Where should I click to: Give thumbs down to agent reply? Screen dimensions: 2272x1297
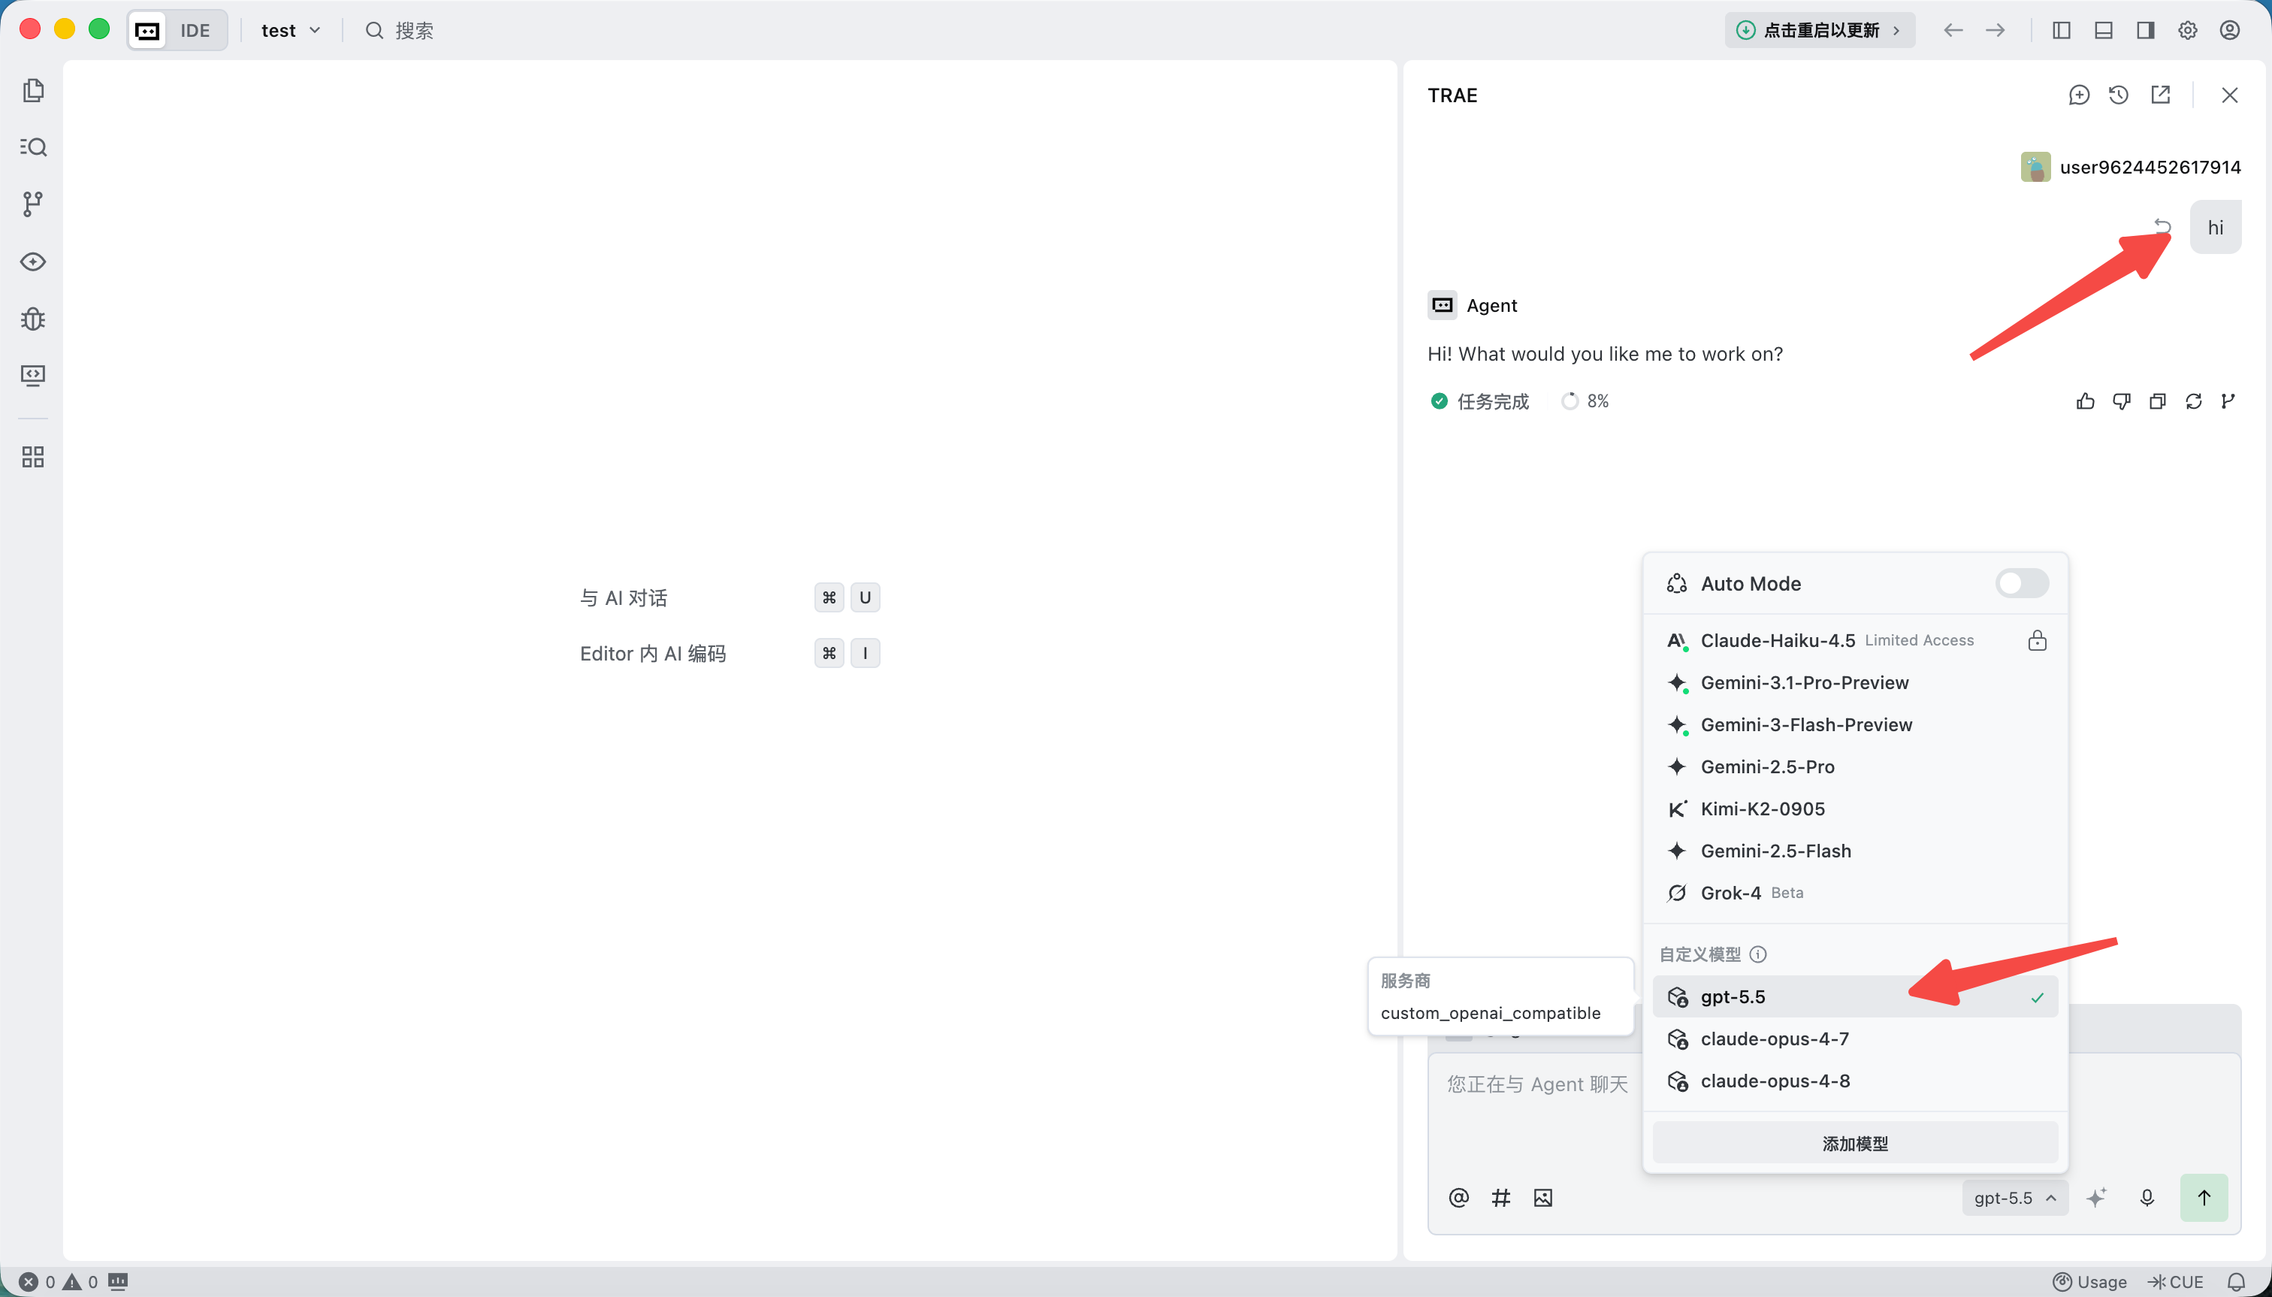tap(2122, 401)
